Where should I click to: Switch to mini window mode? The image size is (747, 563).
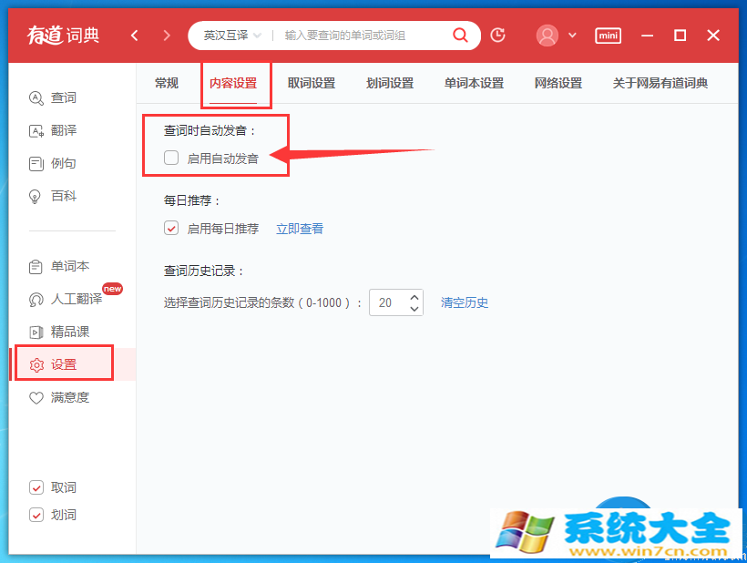pos(608,36)
